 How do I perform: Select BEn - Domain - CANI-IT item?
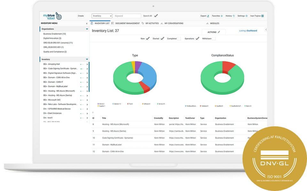(x=53, y=82)
